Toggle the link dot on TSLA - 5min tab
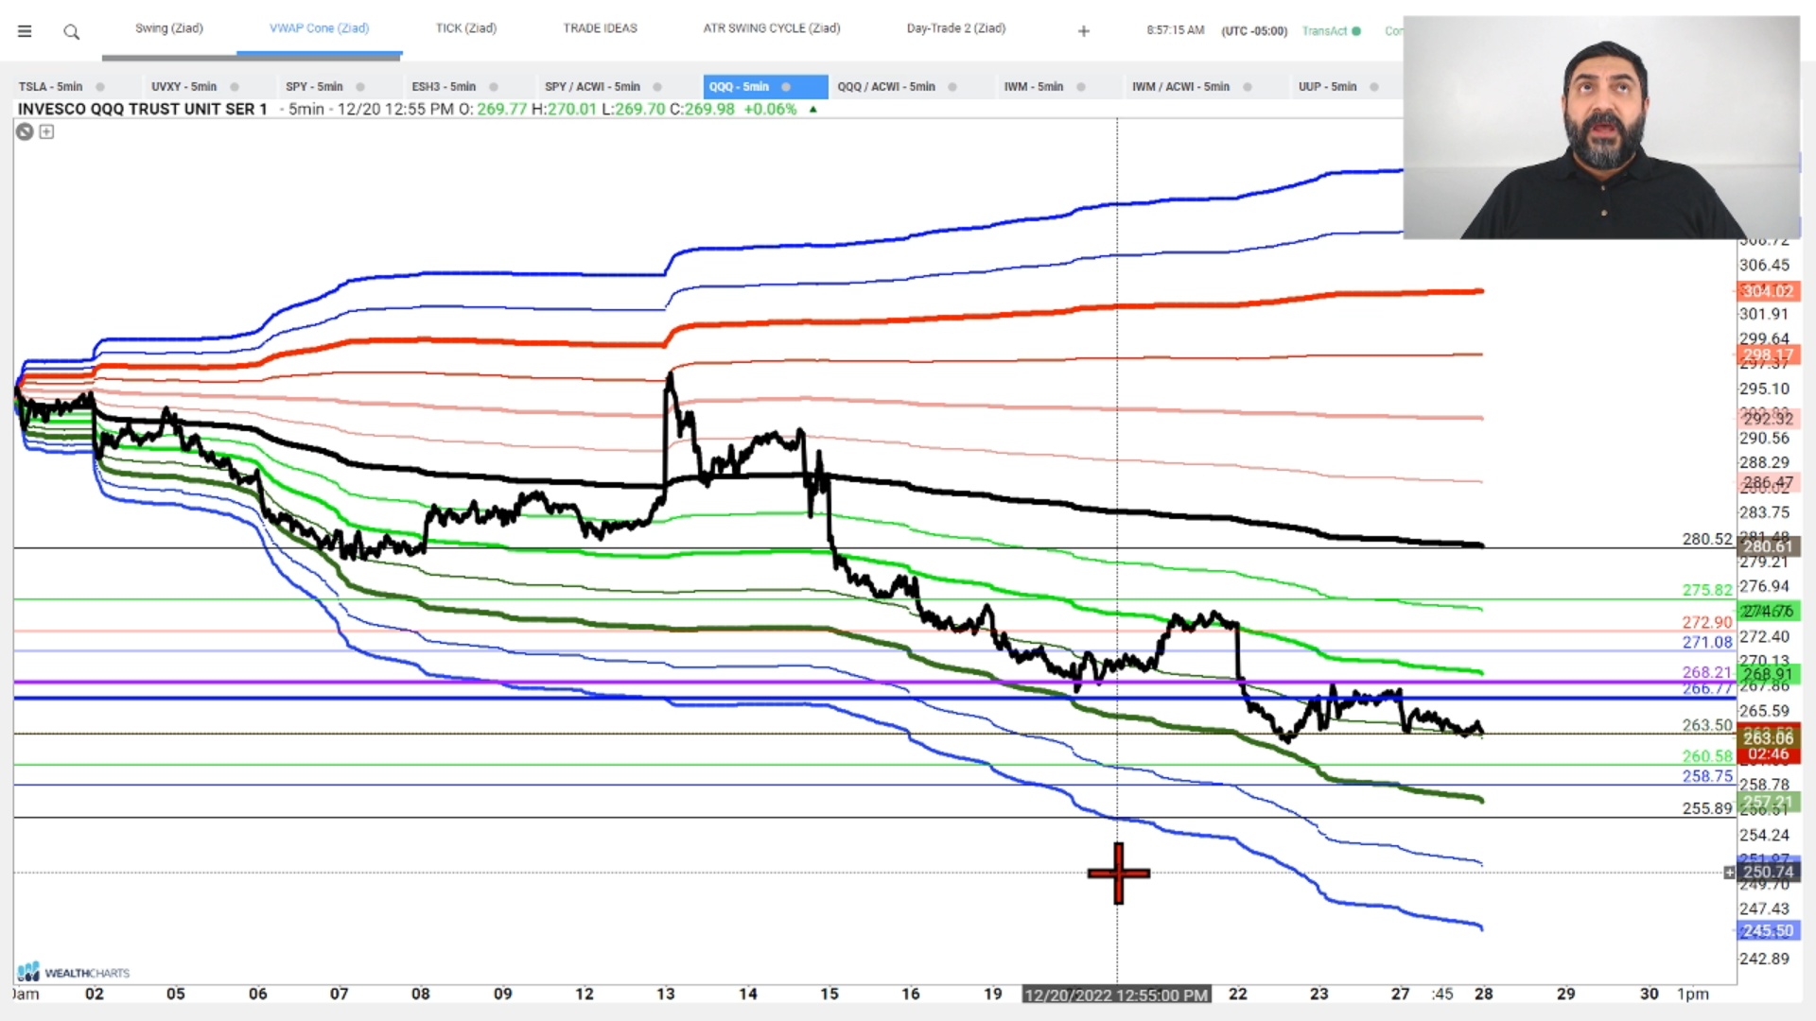This screenshot has height=1021, width=1816. (100, 87)
